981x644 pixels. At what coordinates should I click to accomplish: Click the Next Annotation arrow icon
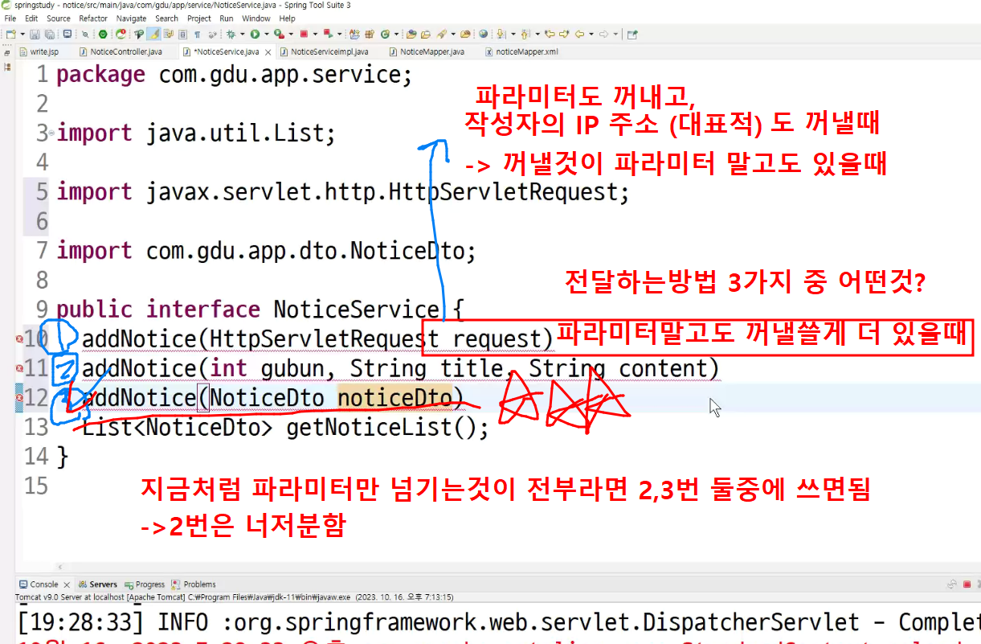click(x=501, y=35)
